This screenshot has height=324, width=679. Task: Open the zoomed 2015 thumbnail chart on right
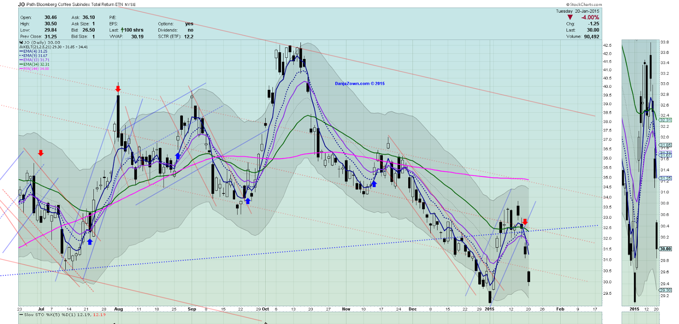point(640,173)
